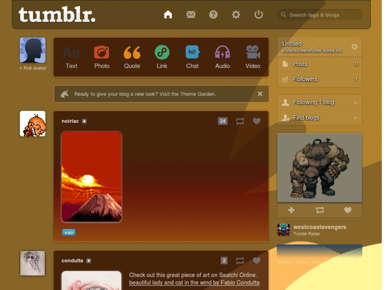
Task: Create a new Link post
Action: (x=162, y=57)
